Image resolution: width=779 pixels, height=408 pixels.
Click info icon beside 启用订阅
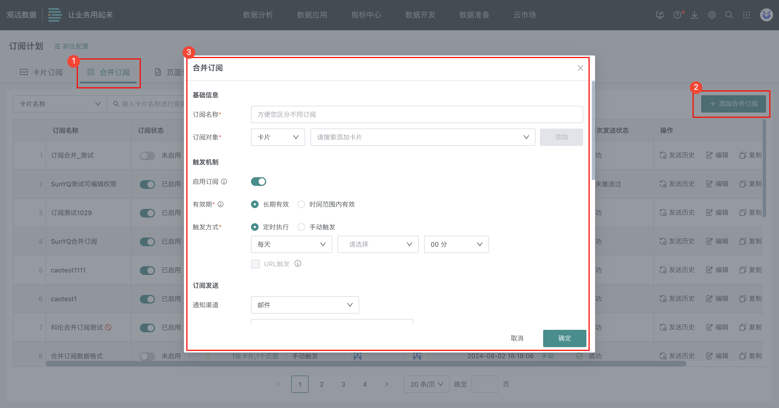pyautogui.click(x=224, y=182)
